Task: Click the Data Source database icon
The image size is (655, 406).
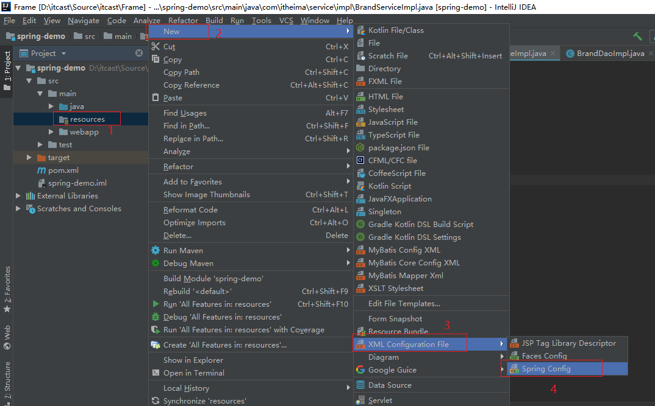Action: pos(360,385)
